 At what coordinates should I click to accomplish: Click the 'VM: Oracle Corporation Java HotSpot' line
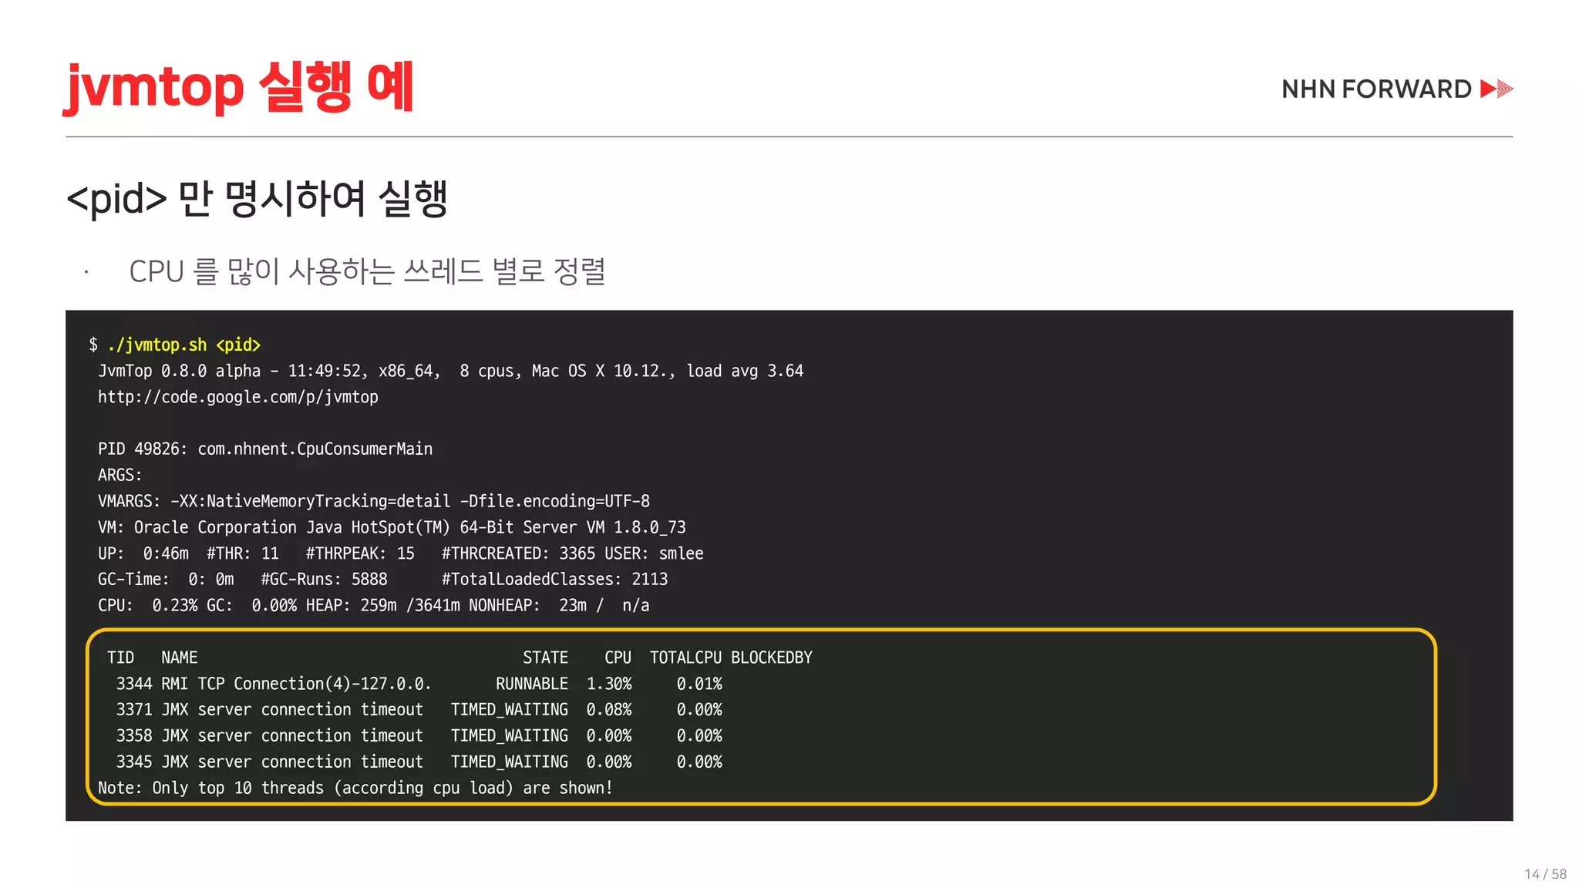[x=392, y=527]
